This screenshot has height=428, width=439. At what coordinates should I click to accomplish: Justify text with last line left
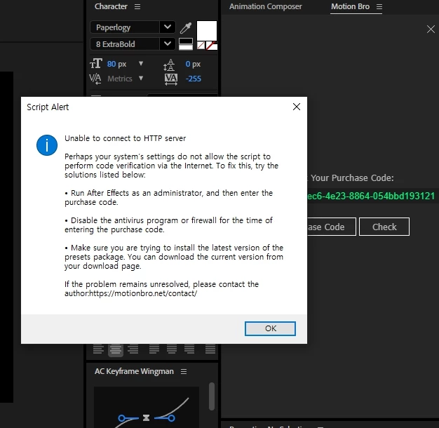154,349
